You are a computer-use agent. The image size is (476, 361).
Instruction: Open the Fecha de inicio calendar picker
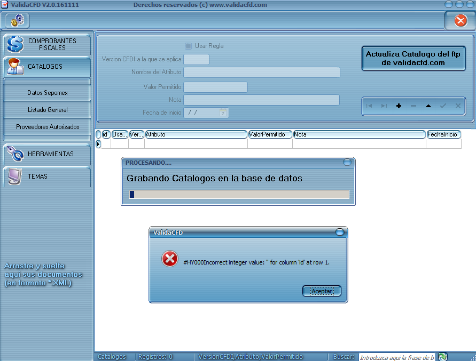(223, 113)
